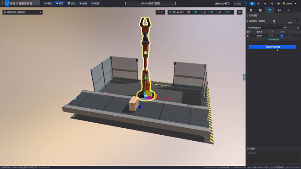
Task: Edit the scale snap value 1.25
Action: [x=227, y=12]
